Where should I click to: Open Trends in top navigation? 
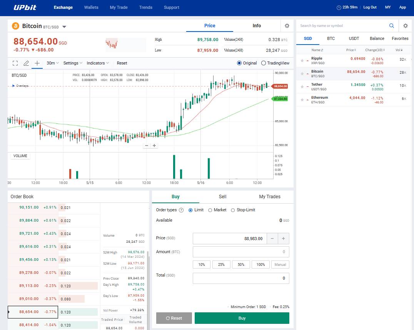(x=146, y=7)
